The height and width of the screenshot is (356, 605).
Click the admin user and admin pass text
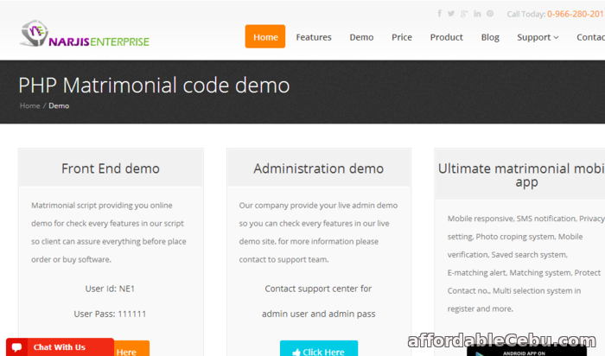319,314
